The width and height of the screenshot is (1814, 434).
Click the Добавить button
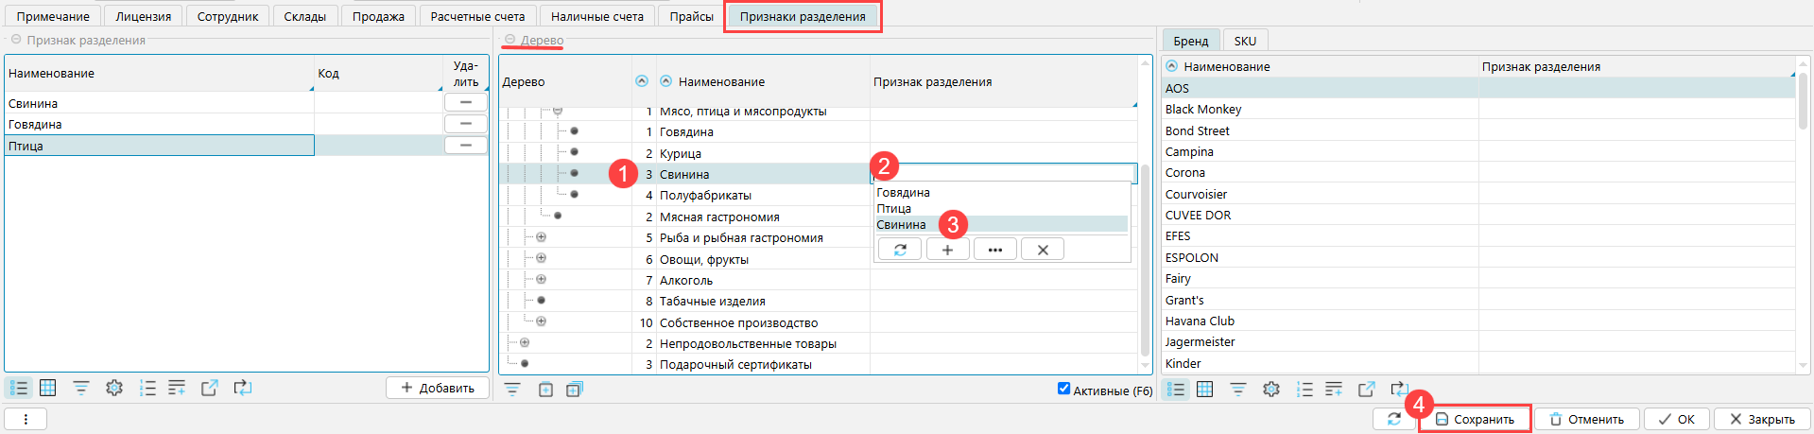pos(437,388)
